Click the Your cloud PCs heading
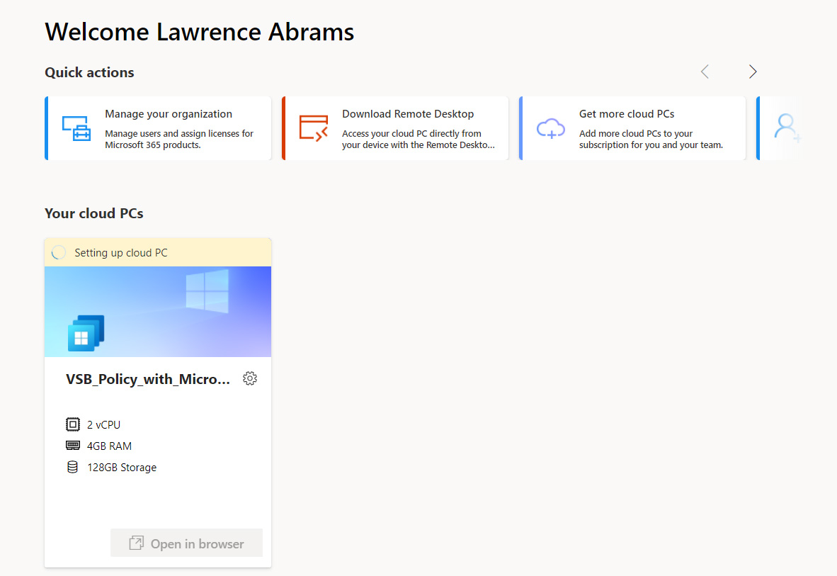This screenshot has width=837, height=576. (94, 213)
